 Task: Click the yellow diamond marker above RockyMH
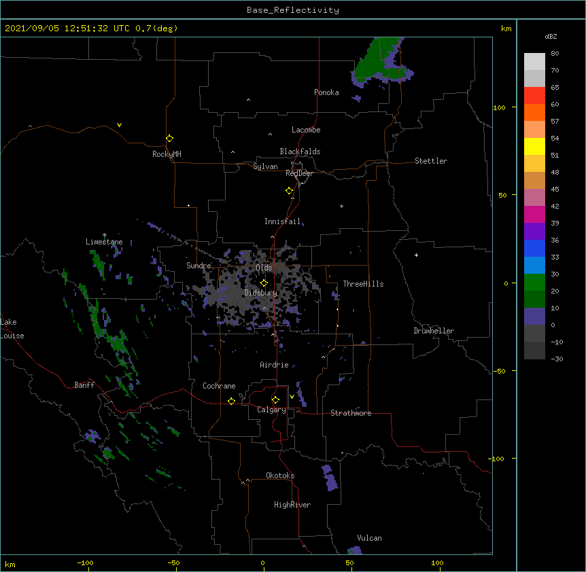coord(169,139)
